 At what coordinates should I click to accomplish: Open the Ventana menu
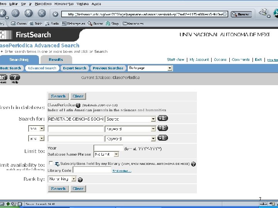pyautogui.click(x=83, y=4)
